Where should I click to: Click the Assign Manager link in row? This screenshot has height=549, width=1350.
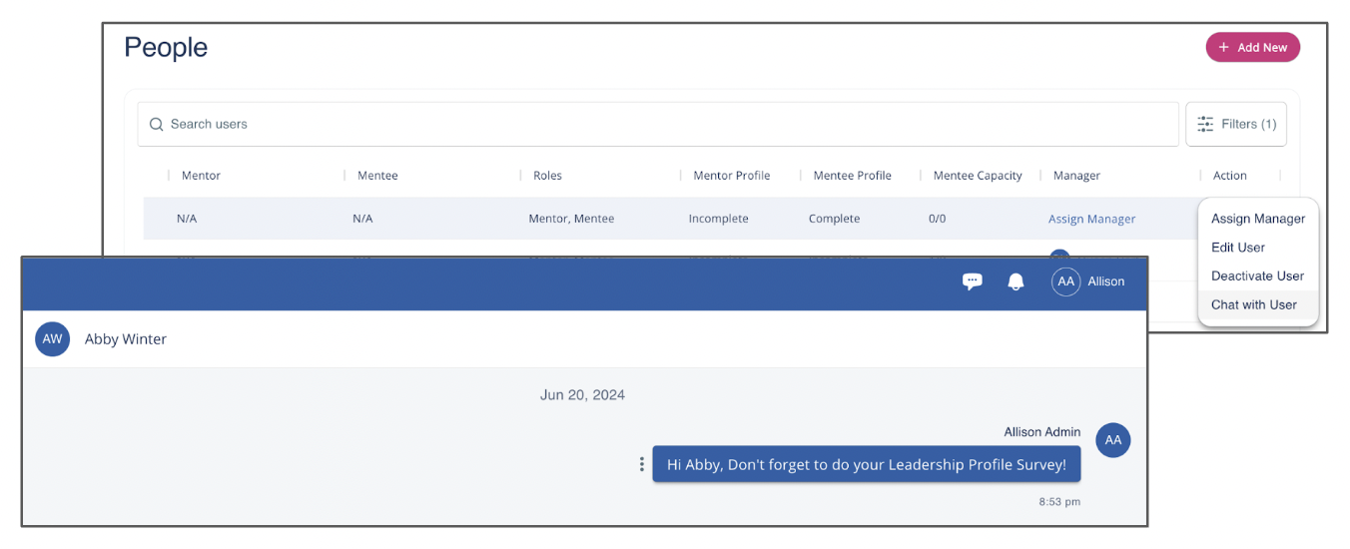point(1091,219)
